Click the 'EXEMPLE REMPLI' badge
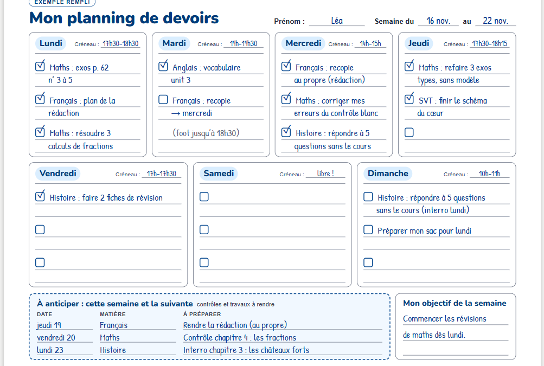The image size is (544, 366). (62, 2)
